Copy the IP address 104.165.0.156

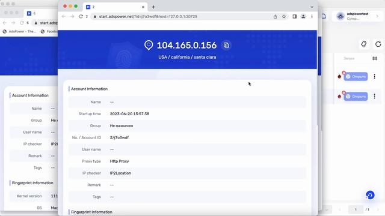tap(226, 46)
